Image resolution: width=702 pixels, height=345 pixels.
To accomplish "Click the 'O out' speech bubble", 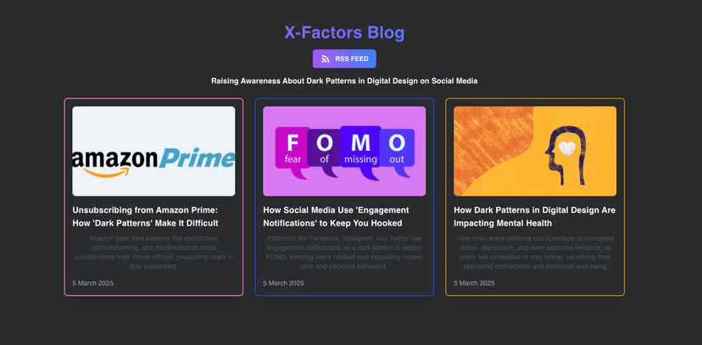I will (x=396, y=147).
